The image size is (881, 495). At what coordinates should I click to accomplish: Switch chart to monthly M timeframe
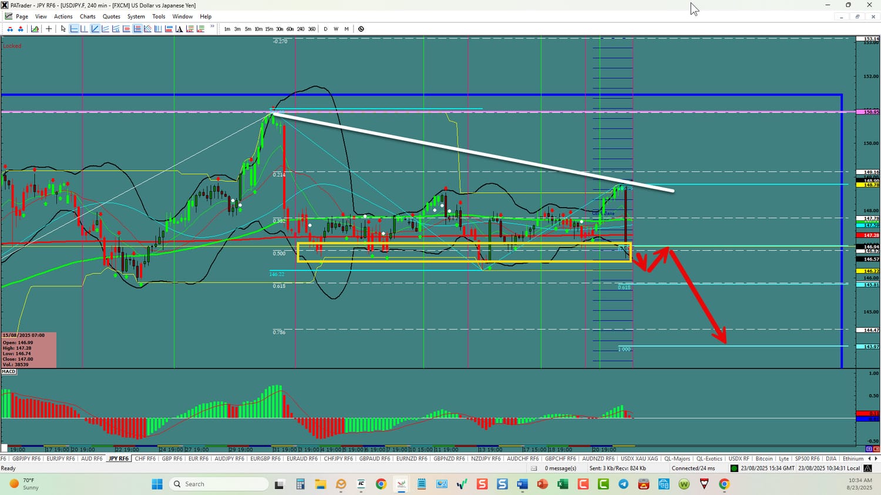(x=347, y=29)
